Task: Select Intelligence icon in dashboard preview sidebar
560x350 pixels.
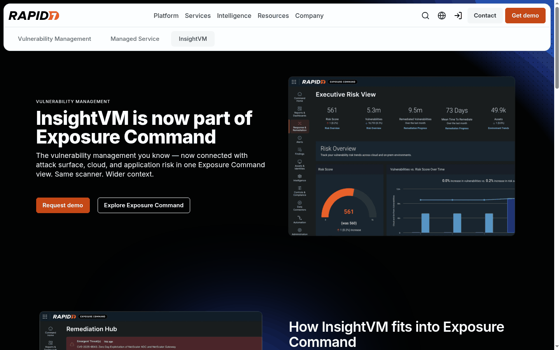Action: tap(299, 176)
